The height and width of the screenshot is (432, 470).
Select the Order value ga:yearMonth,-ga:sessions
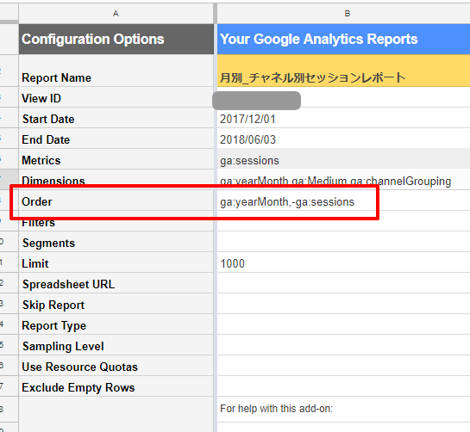pos(343,201)
